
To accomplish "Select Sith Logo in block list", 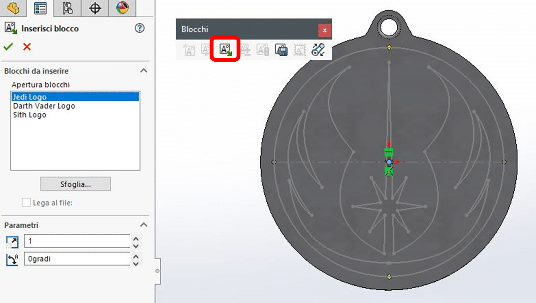I will [29, 115].
